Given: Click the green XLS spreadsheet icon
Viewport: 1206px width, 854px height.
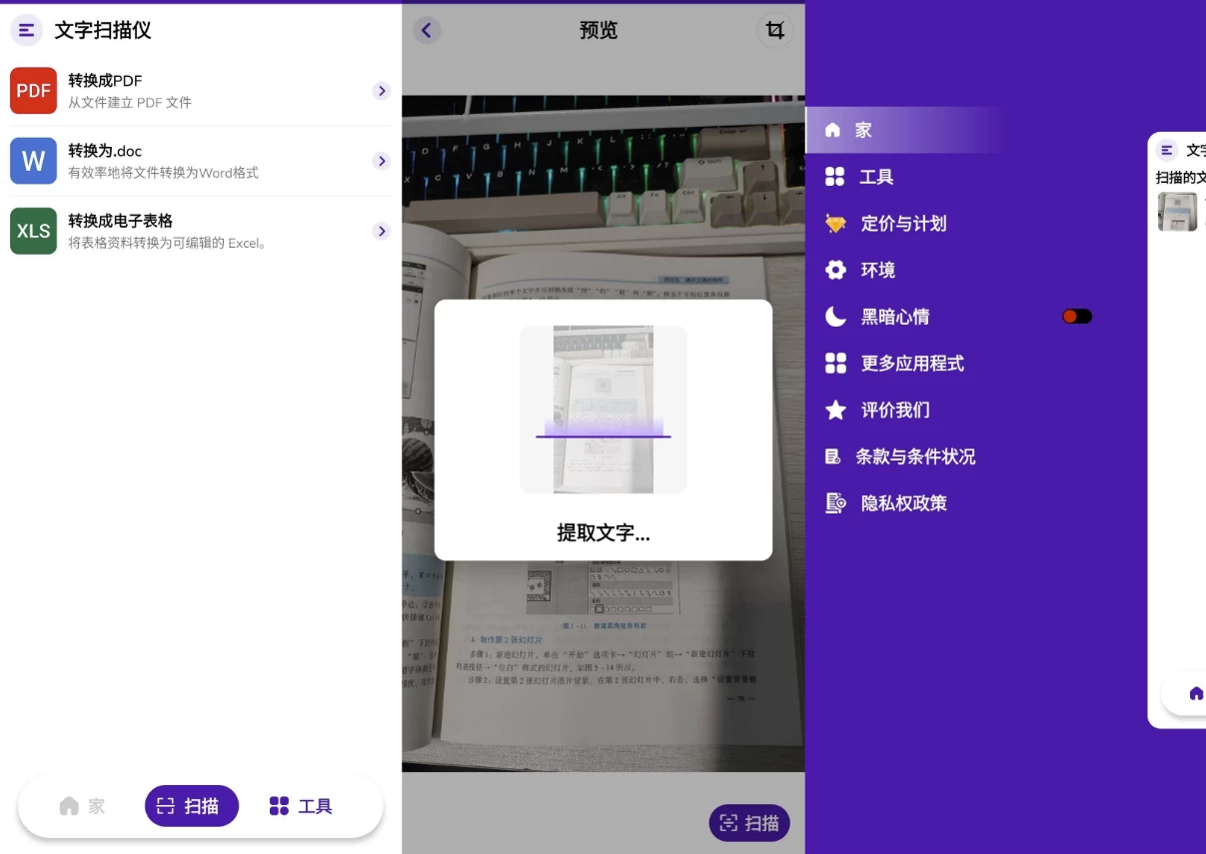Looking at the screenshot, I should pyautogui.click(x=33, y=231).
